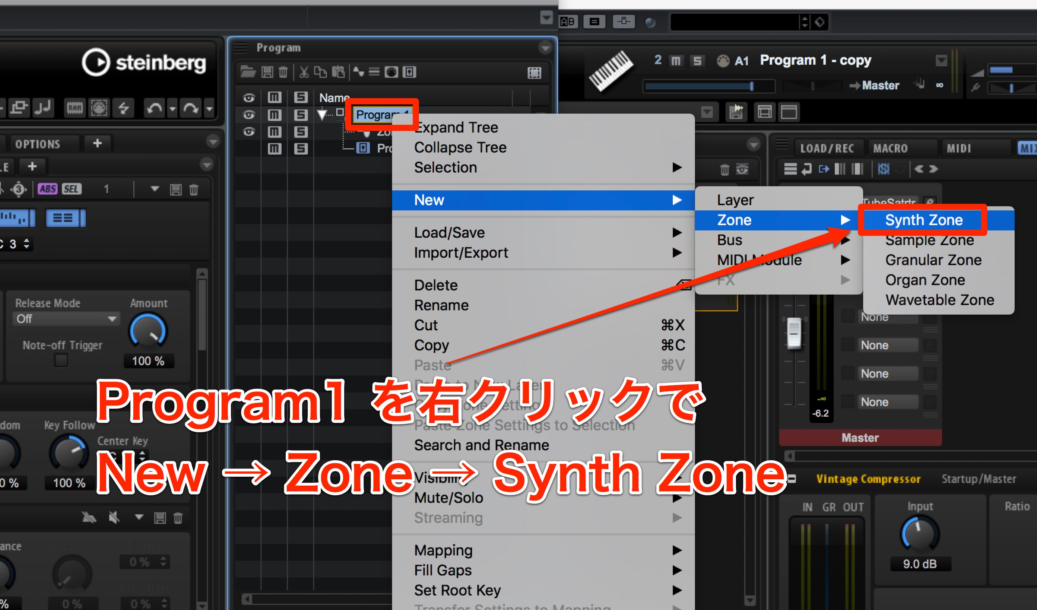Image resolution: width=1037 pixels, height=610 pixels.
Task: Click the scissors cut icon
Action: click(x=304, y=72)
